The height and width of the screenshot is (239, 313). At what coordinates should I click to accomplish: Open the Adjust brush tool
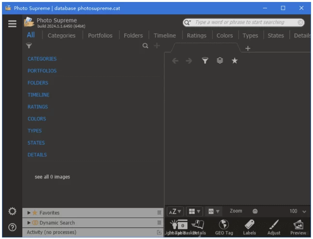point(274,225)
